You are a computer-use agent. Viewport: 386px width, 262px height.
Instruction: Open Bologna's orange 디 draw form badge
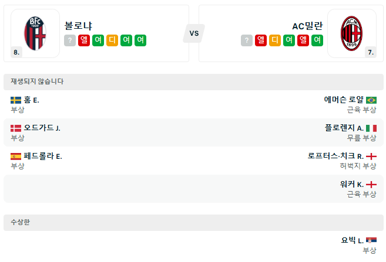coord(112,40)
